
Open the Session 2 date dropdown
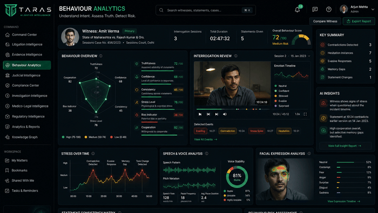tap(292, 56)
